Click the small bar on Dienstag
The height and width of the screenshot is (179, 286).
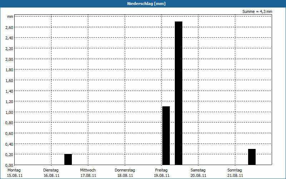click(68, 159)
